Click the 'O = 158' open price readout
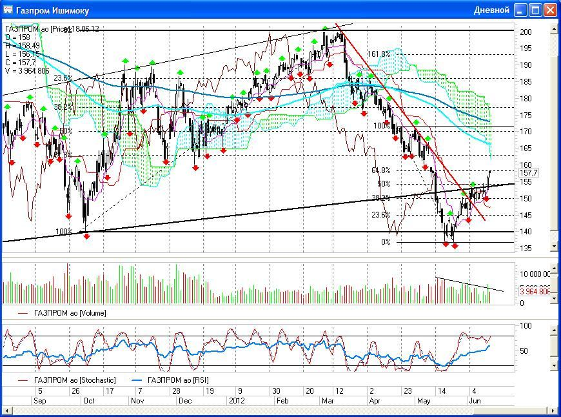561x417 pixels. [17, 37]
